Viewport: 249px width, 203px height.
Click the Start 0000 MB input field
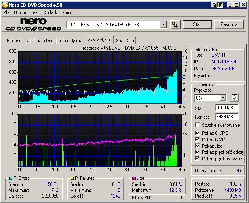pyautogui.click(x=226, y=108)
